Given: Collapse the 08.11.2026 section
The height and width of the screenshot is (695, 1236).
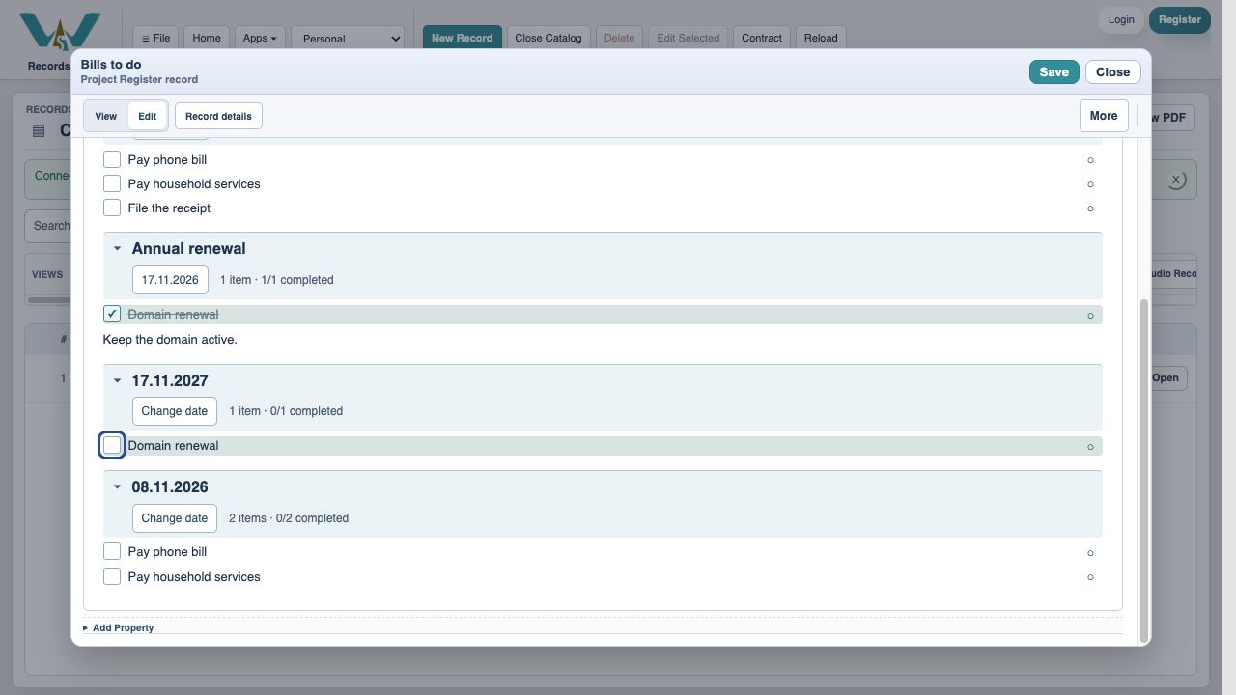Looking at the screenshot, I should [x=117, y=486].
